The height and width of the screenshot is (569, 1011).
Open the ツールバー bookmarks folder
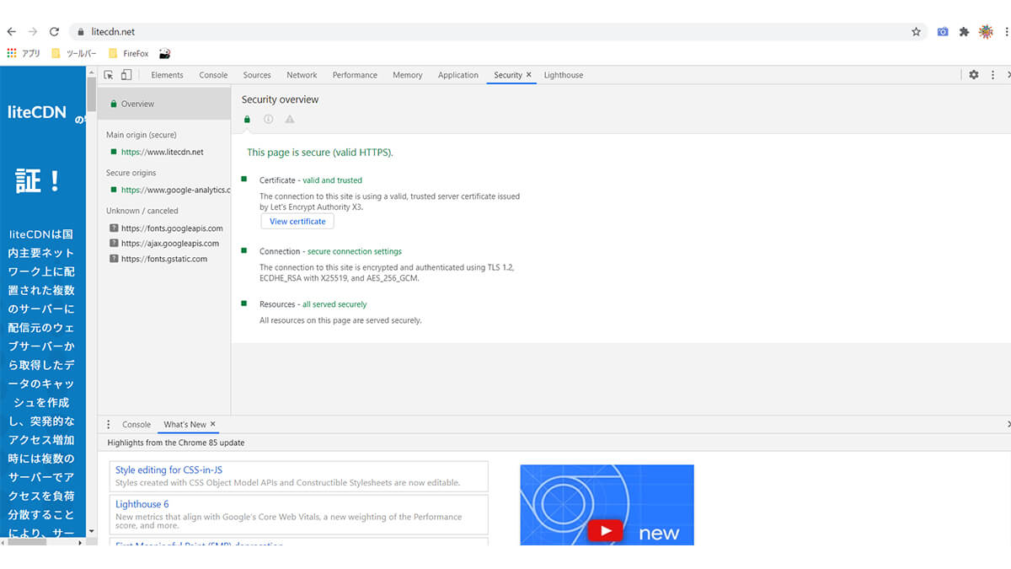73,53
